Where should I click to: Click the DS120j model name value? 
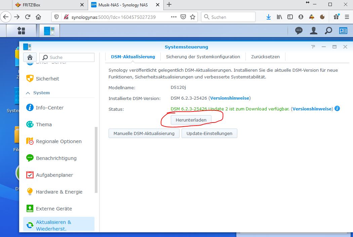178,87
